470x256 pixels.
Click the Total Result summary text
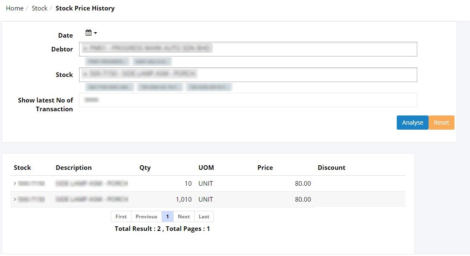coord(162,229)
